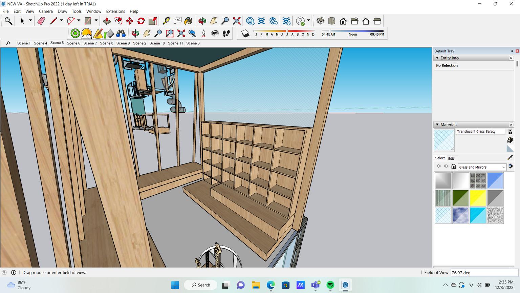Pick the Paint Bucket tool
The height and width of the screenshot is (293, 520).
188,21
